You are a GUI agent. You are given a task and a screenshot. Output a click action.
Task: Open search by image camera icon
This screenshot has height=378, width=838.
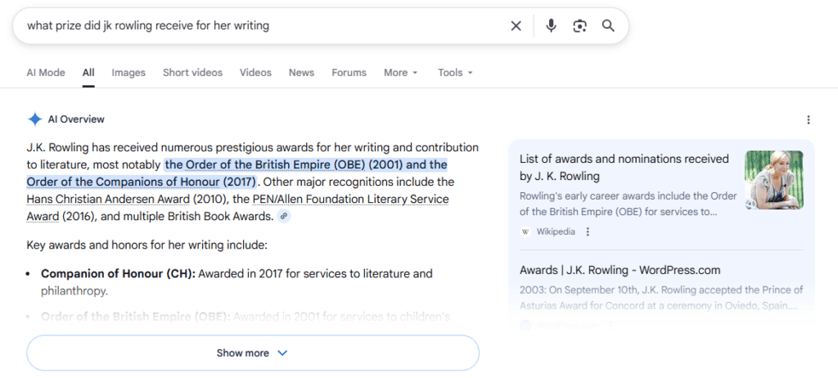(x=580, y=25)
